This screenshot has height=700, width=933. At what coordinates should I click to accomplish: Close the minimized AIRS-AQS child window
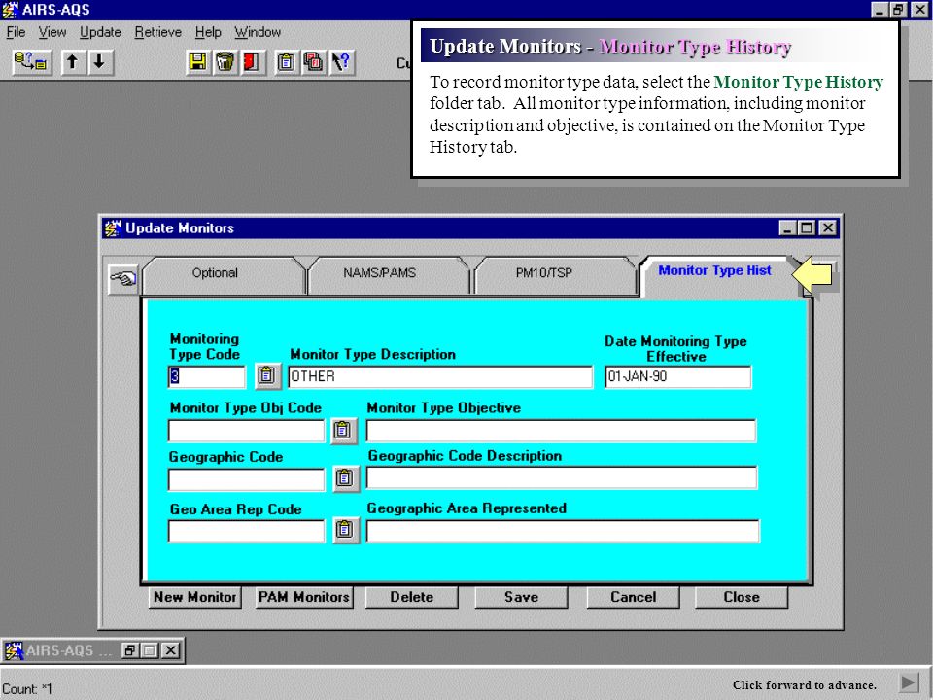point(170,650)
